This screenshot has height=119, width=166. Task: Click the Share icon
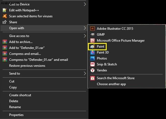point(5,22)
